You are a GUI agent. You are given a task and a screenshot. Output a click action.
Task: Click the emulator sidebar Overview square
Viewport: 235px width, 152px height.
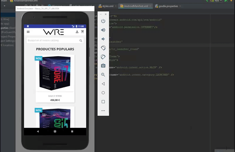(x=103, y=102)
